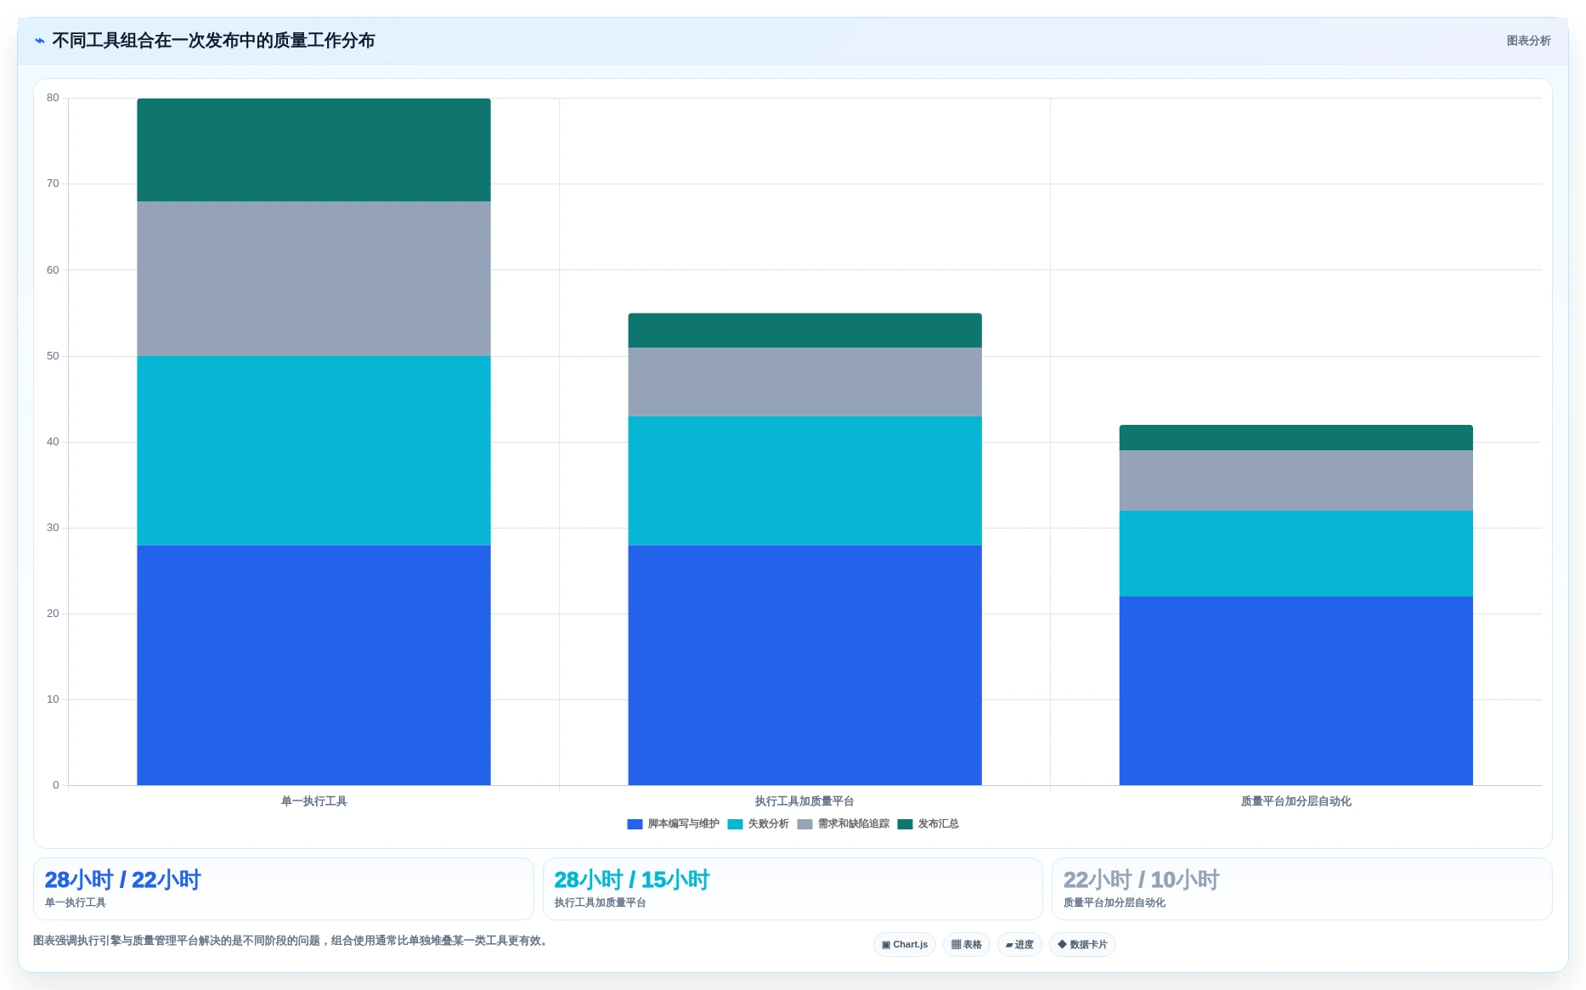Click the 图表分析 label in the header
The width and height of the screenshot is (1586, 990).
(x=1528, y=41)
